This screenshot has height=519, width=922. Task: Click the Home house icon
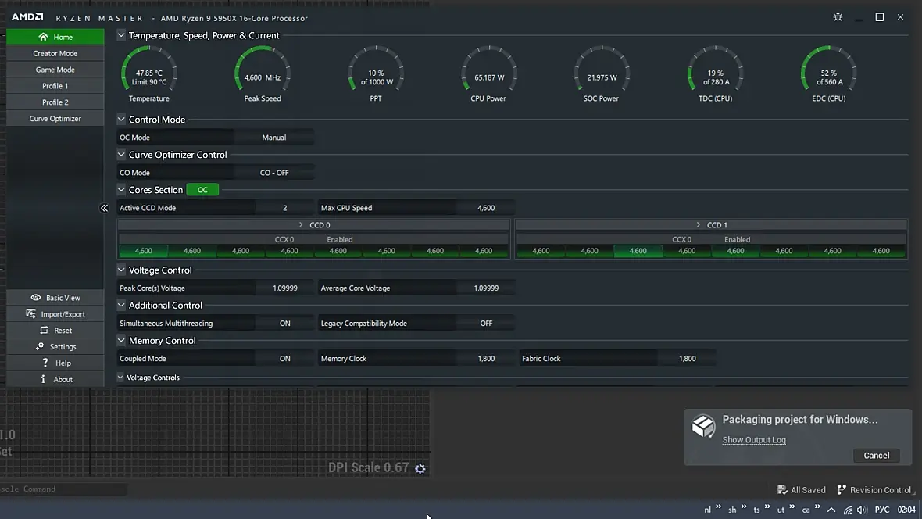tap(43, 37)
